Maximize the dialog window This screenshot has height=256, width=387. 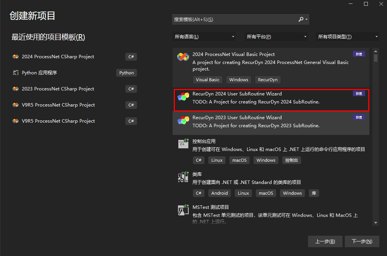click(366, 4)
